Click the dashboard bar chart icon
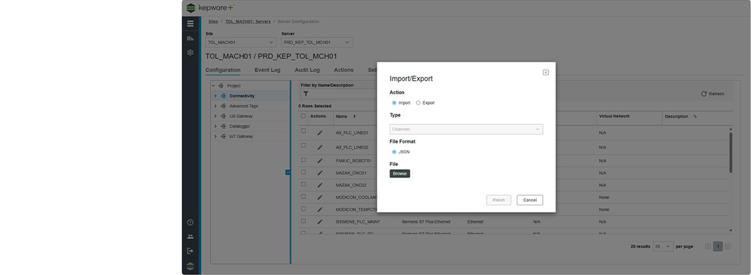 (x=190, y=38)
